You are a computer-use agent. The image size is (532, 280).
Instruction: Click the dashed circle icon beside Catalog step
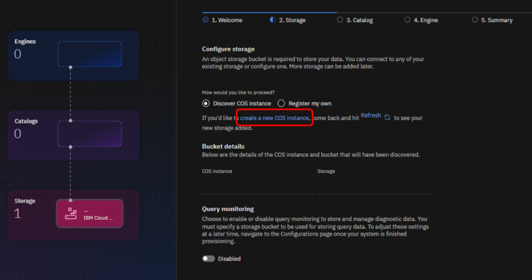click(340, 20)
